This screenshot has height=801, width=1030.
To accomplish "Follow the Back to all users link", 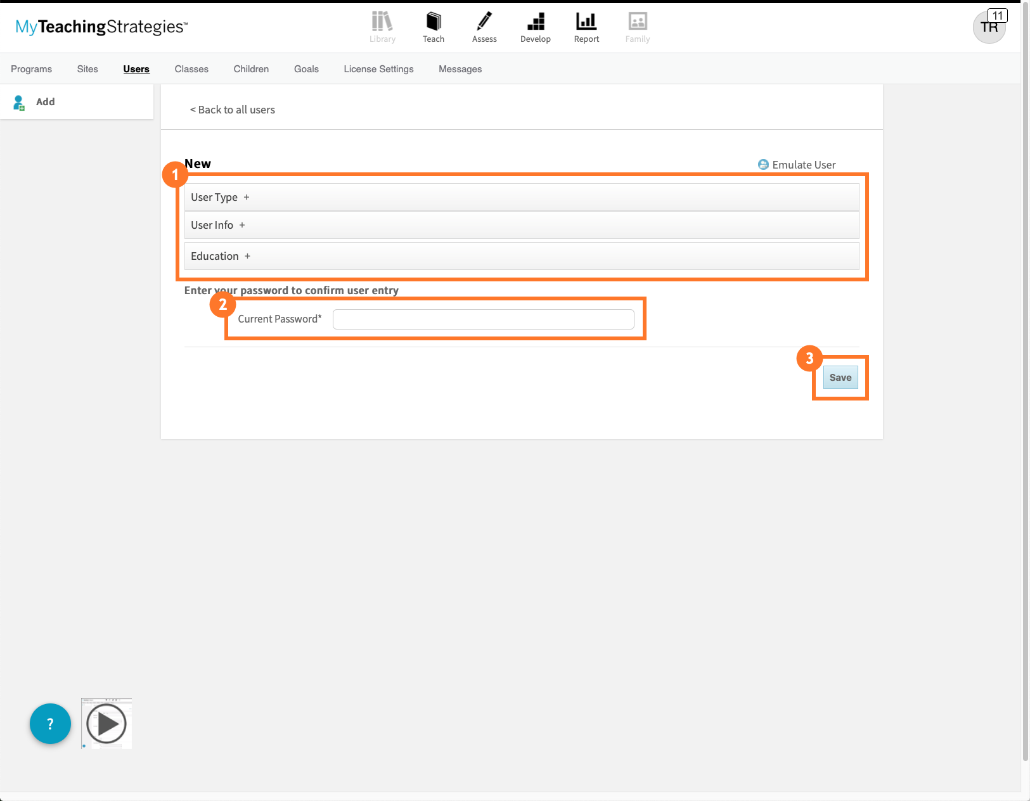I will coord(232,110).
